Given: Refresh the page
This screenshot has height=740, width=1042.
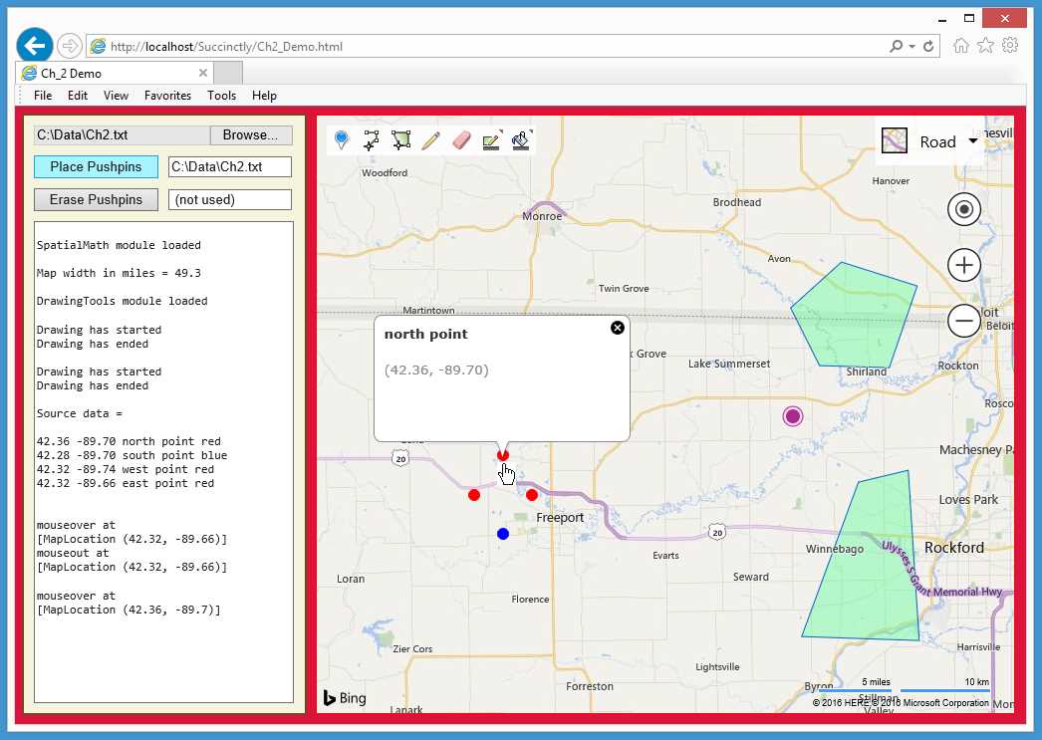Looking at the screenshot, I should click(x=928, y=46).
